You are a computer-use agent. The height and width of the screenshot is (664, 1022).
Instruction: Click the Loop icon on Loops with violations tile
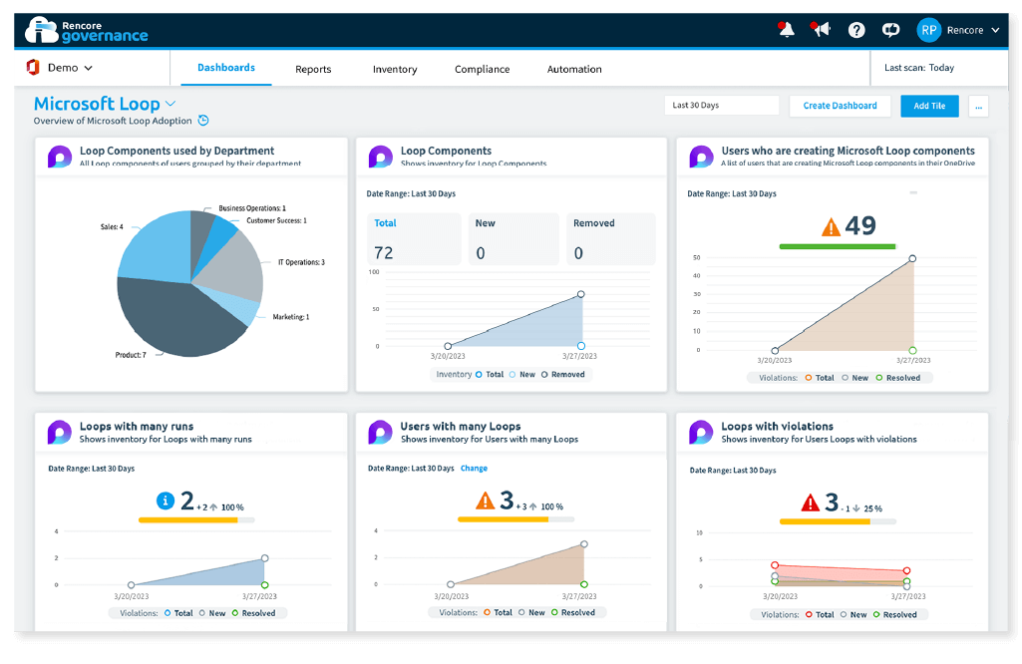pos(701,433)
